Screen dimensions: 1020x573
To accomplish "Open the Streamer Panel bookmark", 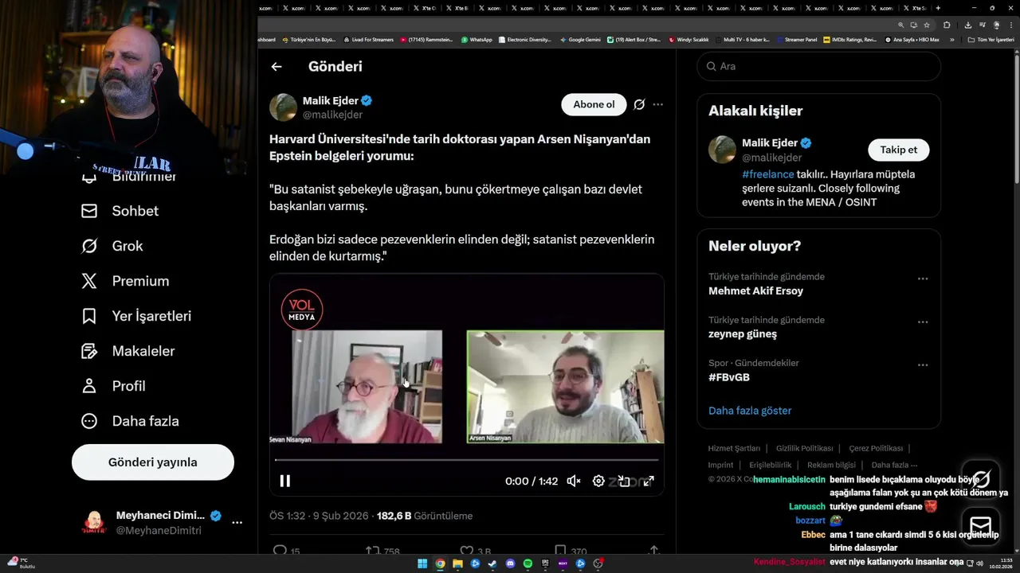I will (x=797, y=39).
